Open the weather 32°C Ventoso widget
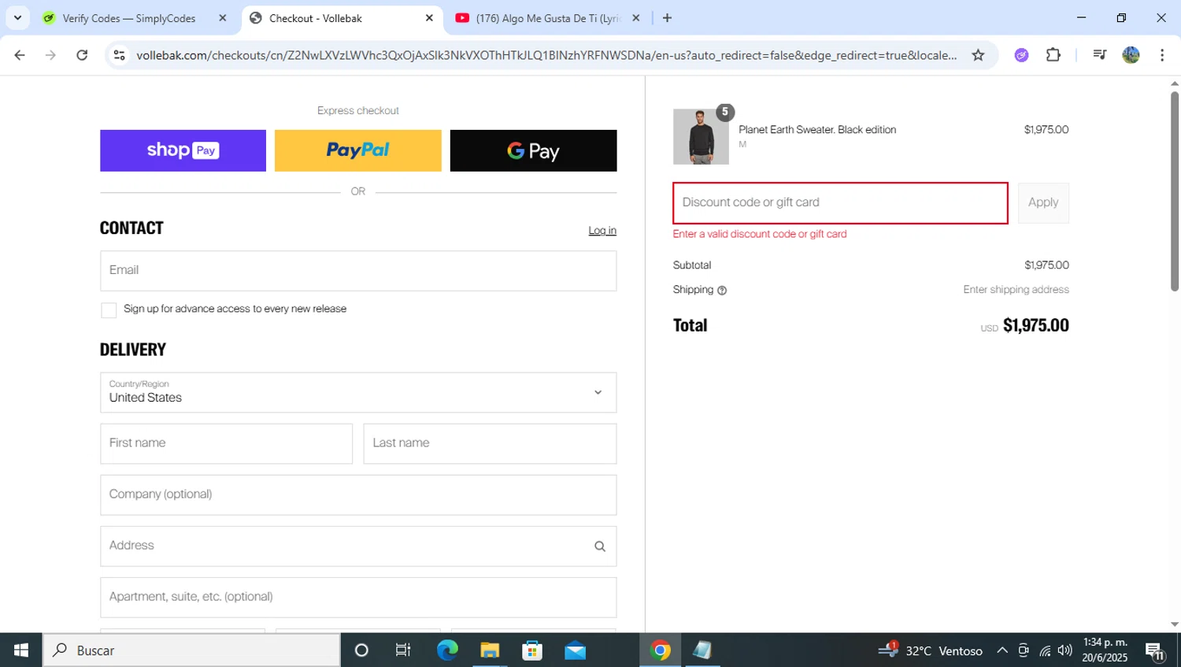1181x667 pixels. [931, 650]
